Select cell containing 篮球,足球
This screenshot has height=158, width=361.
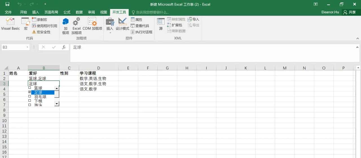tap(44, 78)
